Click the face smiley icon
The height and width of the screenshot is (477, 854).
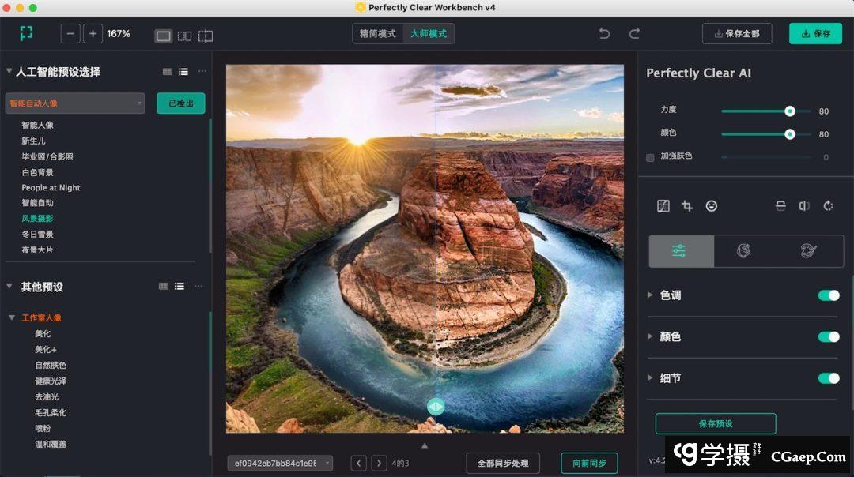(712, 206)
